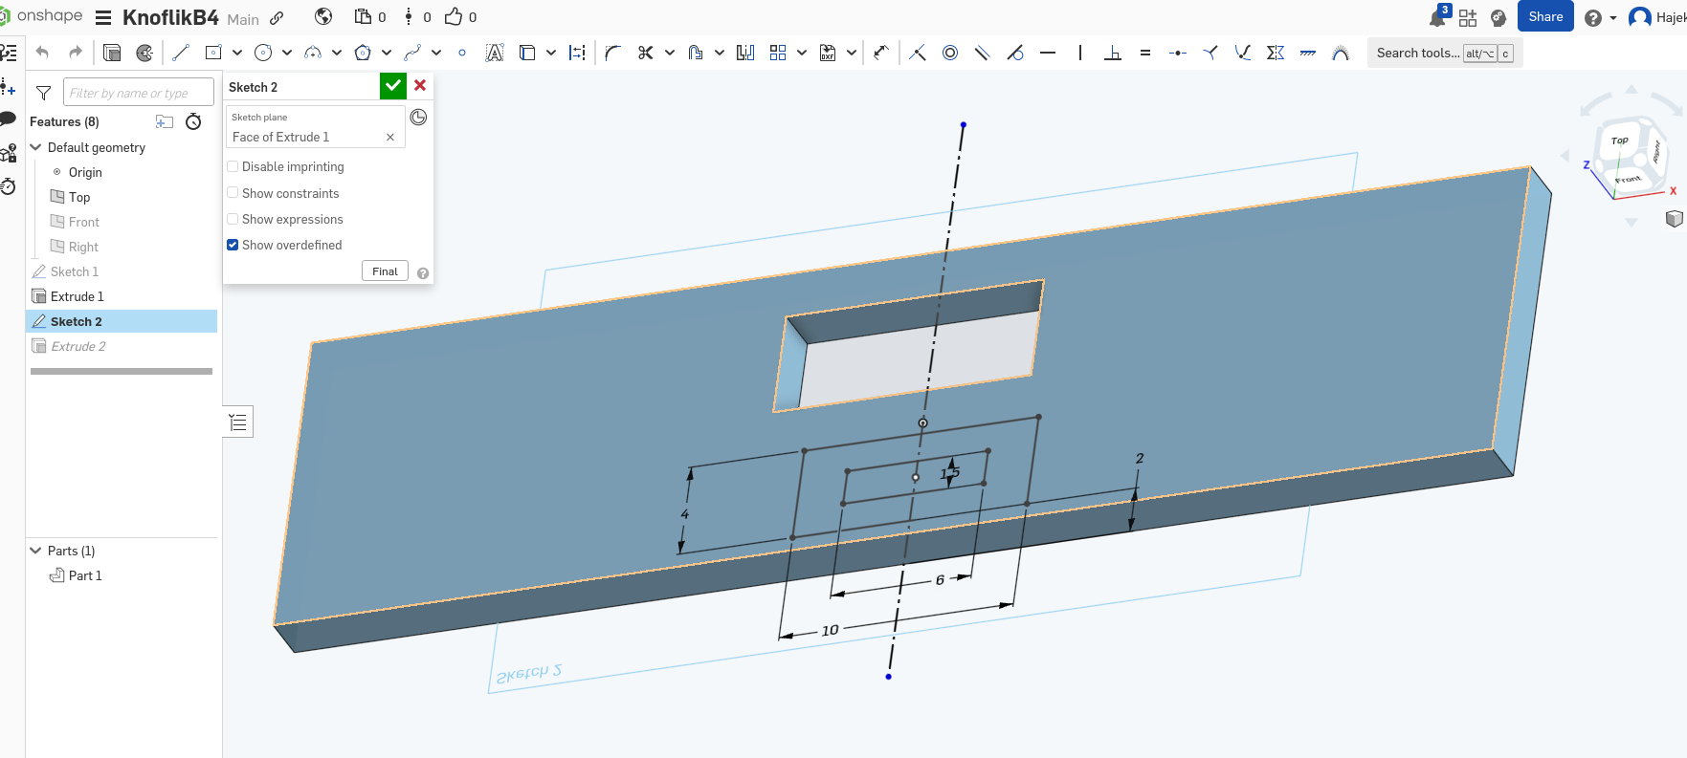Collapse the Parts (1) section
The height and width of the screenshot is (758, 1687).
click(x=36, y=551)
